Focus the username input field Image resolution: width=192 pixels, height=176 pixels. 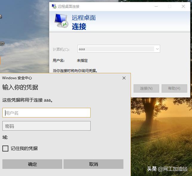pos(47,113)
